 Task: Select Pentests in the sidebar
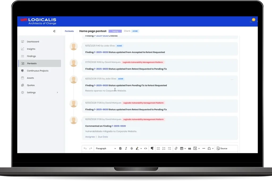[x=40, y=63]
